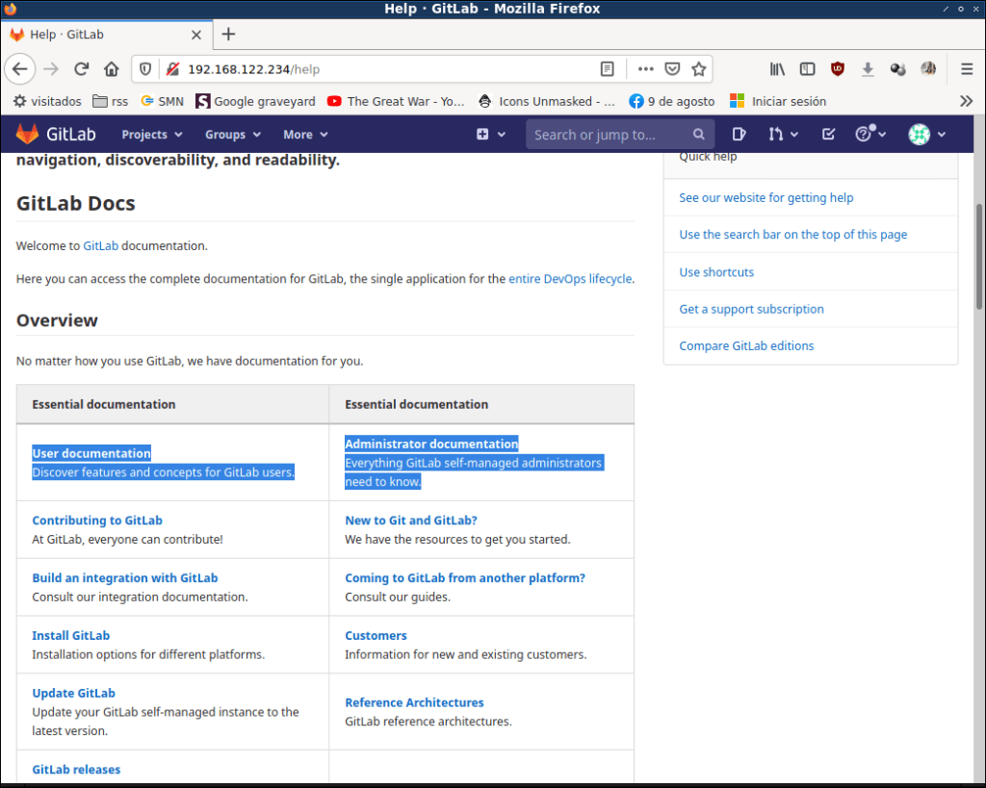Open the Administrator documentation link
This screenshot has height=788, width=986.
(431, 445)
